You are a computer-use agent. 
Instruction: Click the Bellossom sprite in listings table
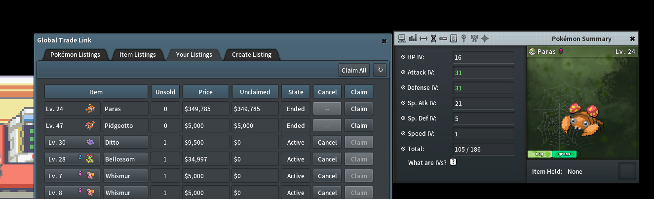[x=90, y=159]
